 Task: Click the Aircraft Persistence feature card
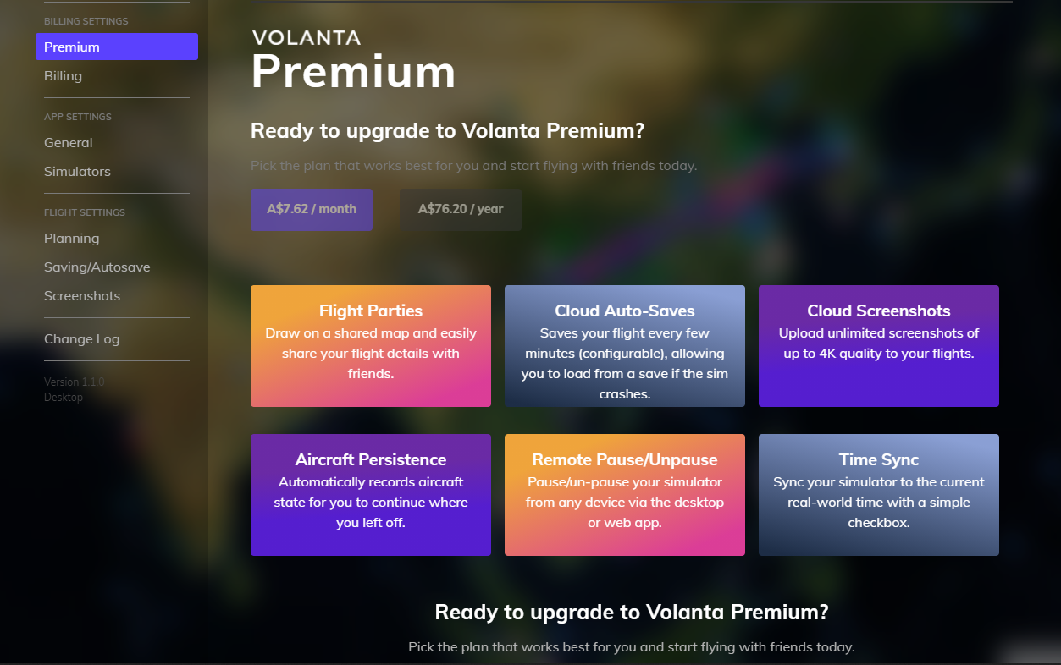pyautogui.click(x=371, y=495)
